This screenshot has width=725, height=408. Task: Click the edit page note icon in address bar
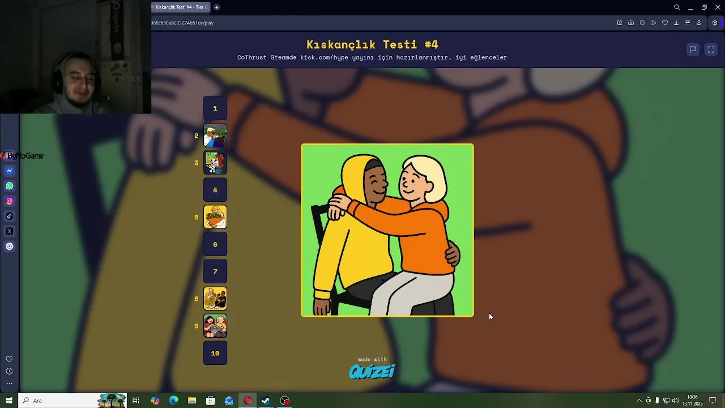620,23
